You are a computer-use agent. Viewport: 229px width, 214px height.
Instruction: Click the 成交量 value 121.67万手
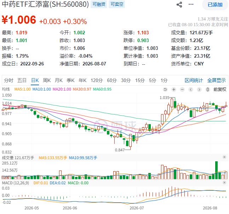pyautogui.click(x=201, y=33)
